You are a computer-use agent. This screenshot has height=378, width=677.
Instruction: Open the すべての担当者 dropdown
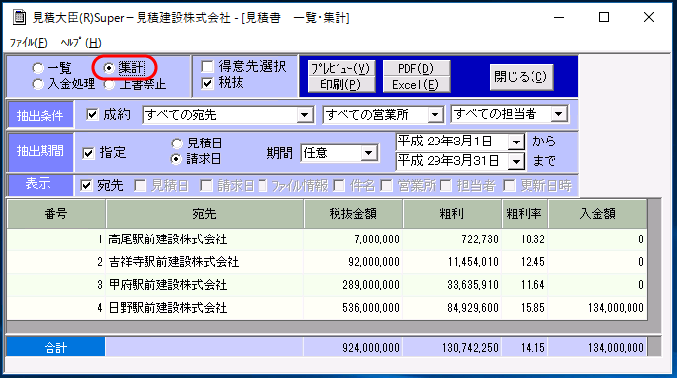coord(559,114)
